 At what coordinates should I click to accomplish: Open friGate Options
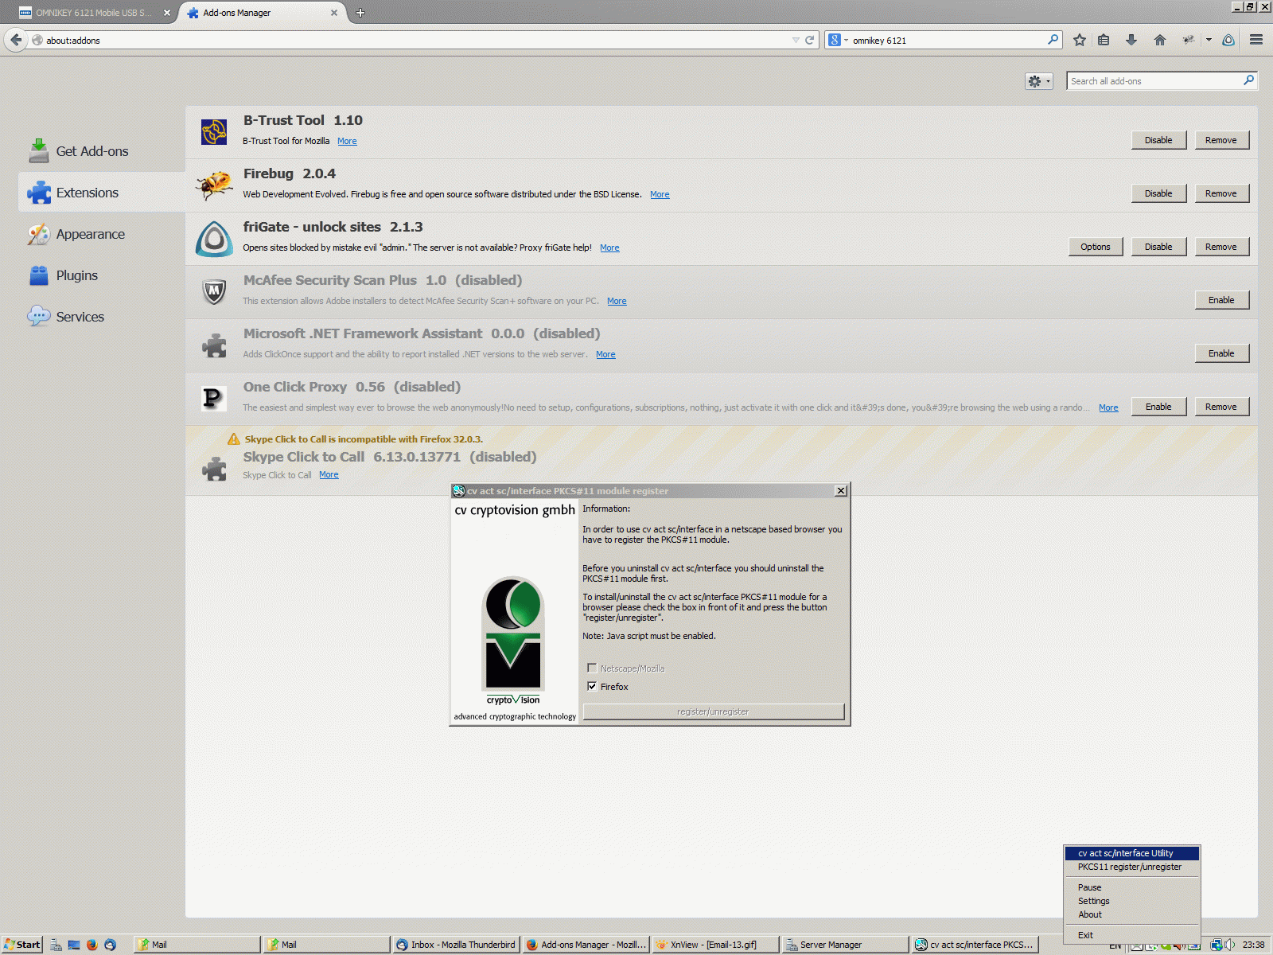tap(1096, 247)
